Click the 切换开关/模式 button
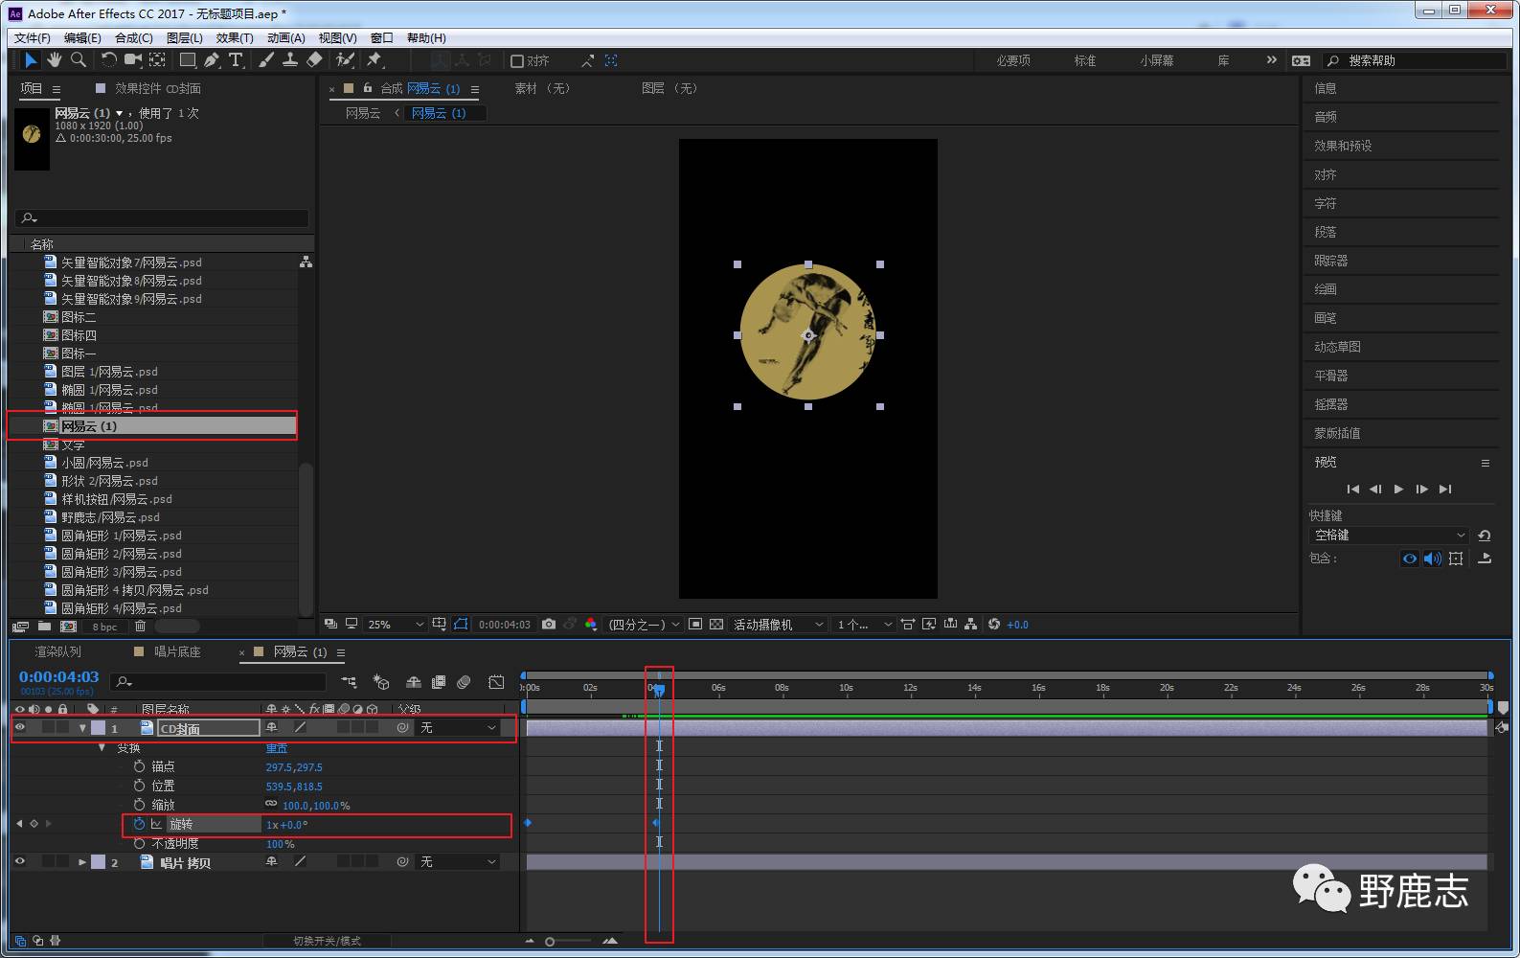The image size is (1520, 958). (x=327, y=941)
